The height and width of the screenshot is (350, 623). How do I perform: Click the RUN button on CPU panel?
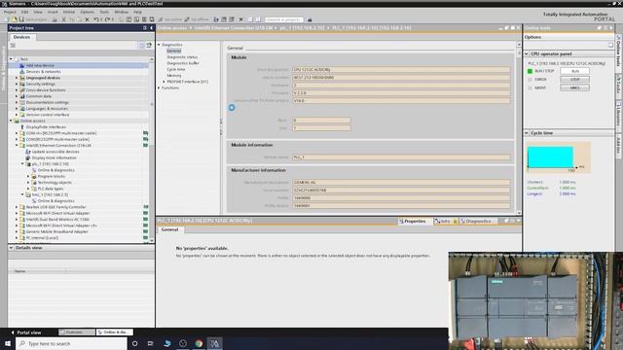point(574,71)
